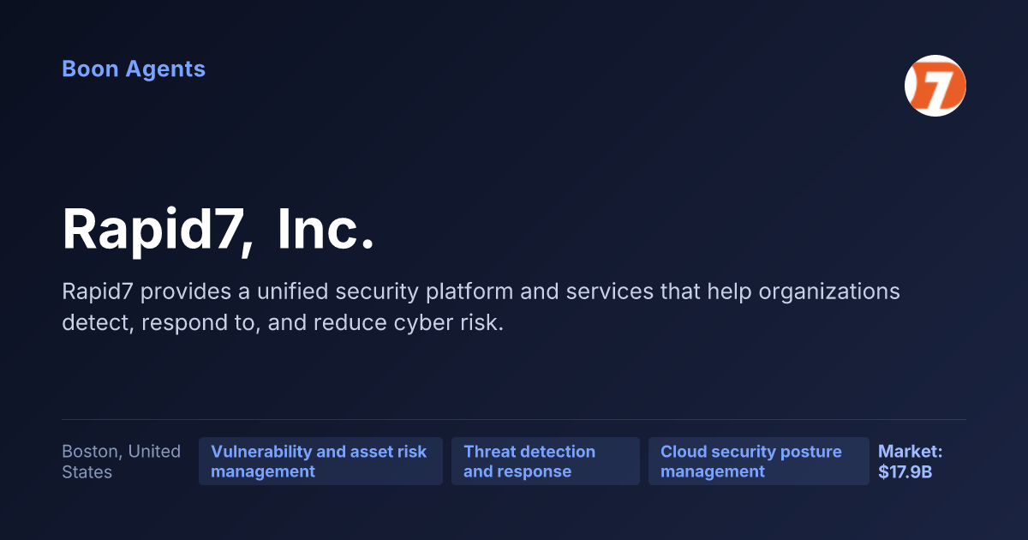Select the Market: $17.9B value

[911, 461]
